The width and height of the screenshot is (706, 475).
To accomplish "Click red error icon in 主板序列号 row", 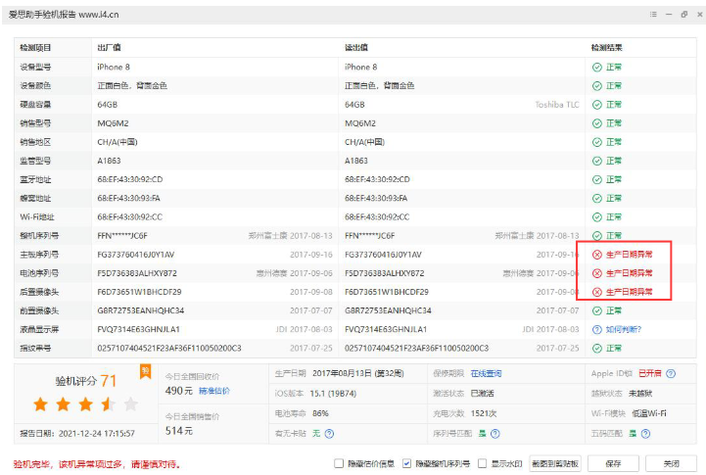I will pos(597,255).
